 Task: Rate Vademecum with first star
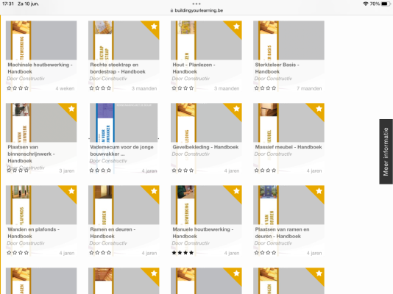point(91,171)
